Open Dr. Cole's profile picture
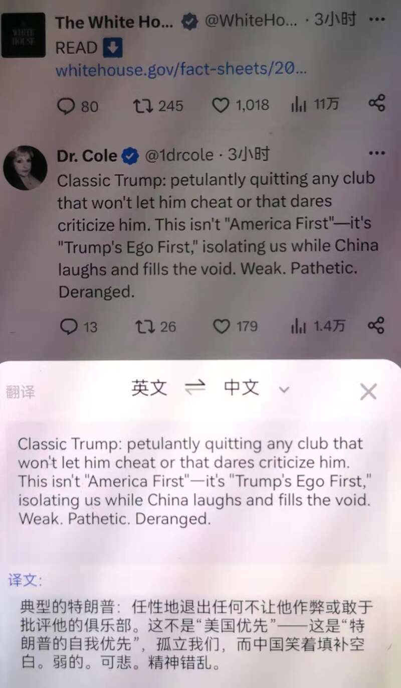Screen dimensions: 401x688 [25, 168]
